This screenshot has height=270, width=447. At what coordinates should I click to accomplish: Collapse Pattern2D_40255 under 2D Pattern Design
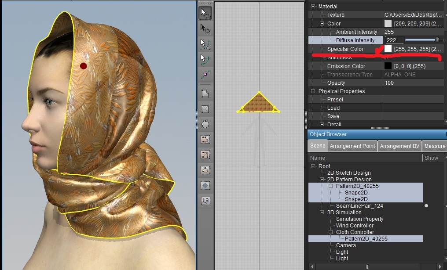click(331, 186)
